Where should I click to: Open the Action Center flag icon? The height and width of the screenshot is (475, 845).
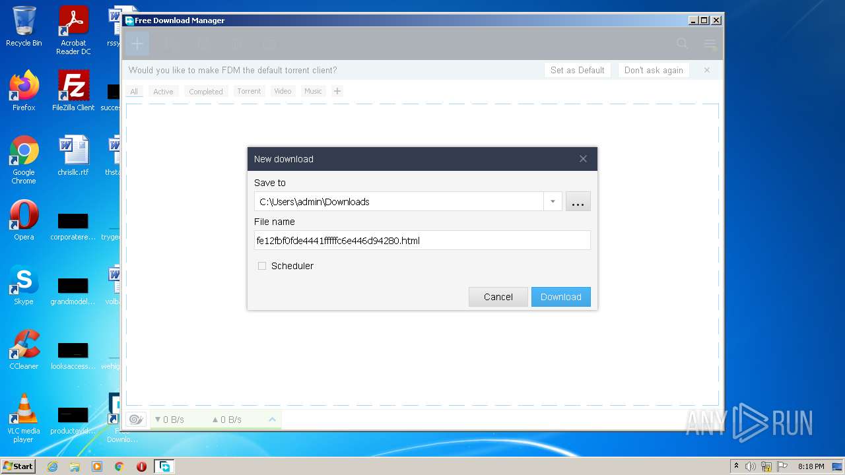click(782, 466)
